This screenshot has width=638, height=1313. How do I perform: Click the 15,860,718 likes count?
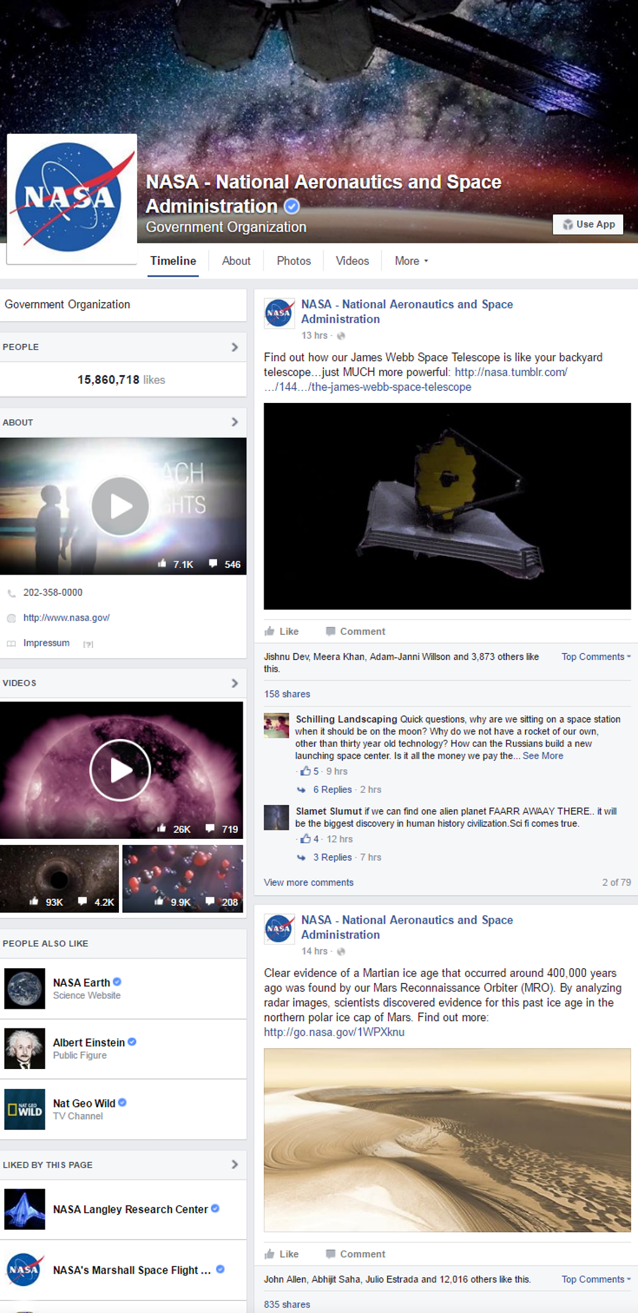(121, 380)
